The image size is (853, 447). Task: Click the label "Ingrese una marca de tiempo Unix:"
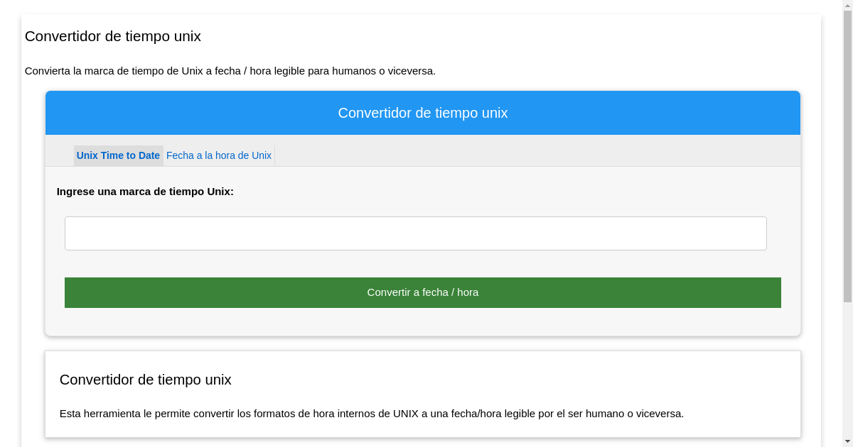point(146,192)
